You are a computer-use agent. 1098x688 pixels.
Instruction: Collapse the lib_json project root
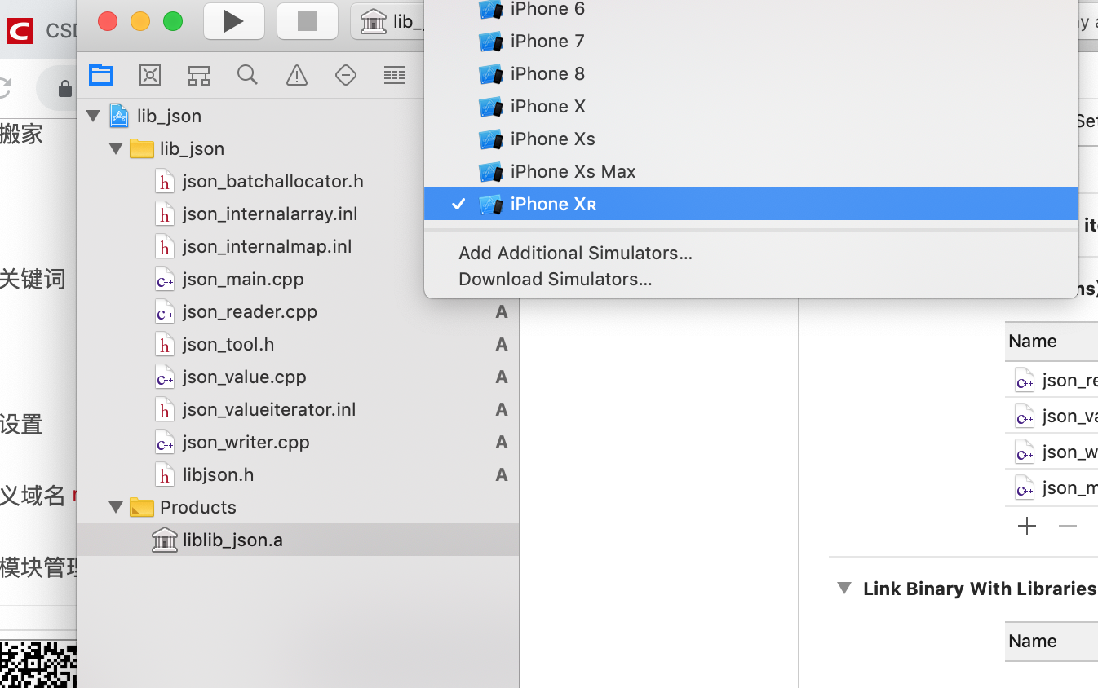[93, 116]
